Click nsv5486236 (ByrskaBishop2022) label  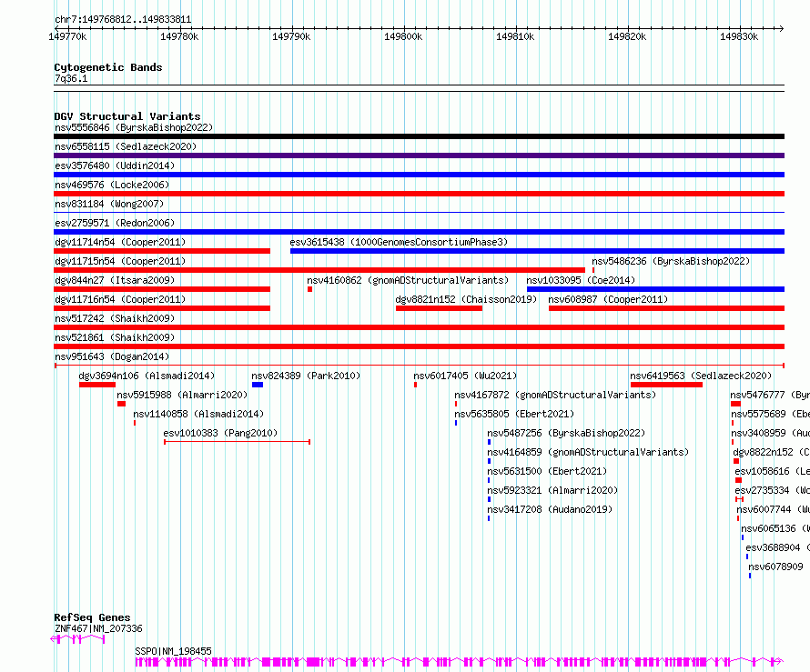tap(671, 261)
